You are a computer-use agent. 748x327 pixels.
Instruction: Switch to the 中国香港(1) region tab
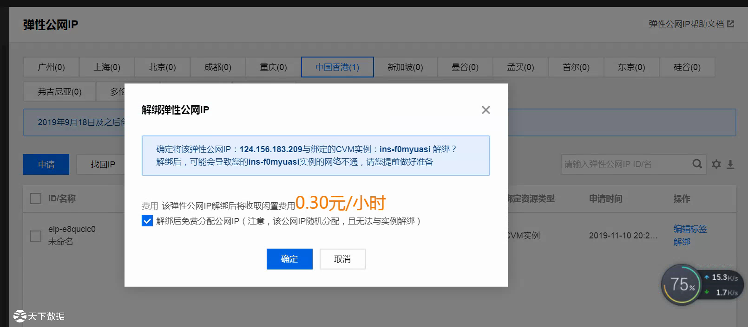[x=337, y=67]
